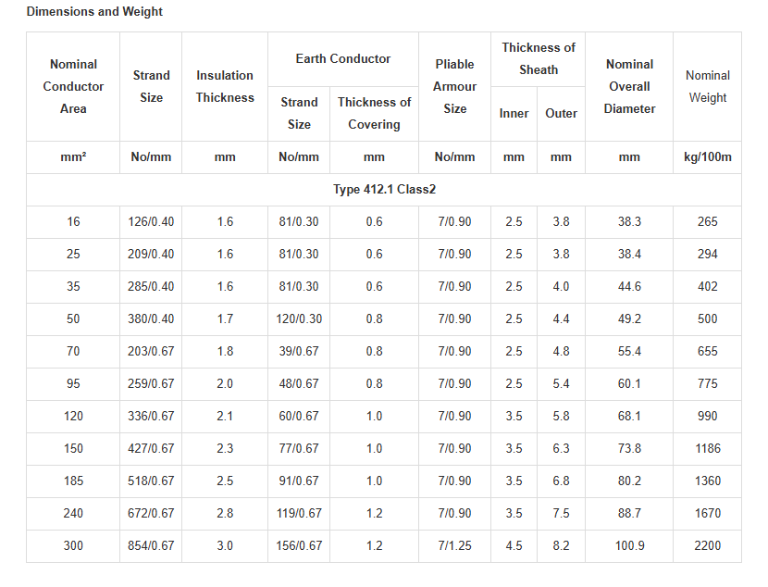Click nominal weight cell '1670'
This screenshot has width=768, height=587.
click(x=708, y=513)
